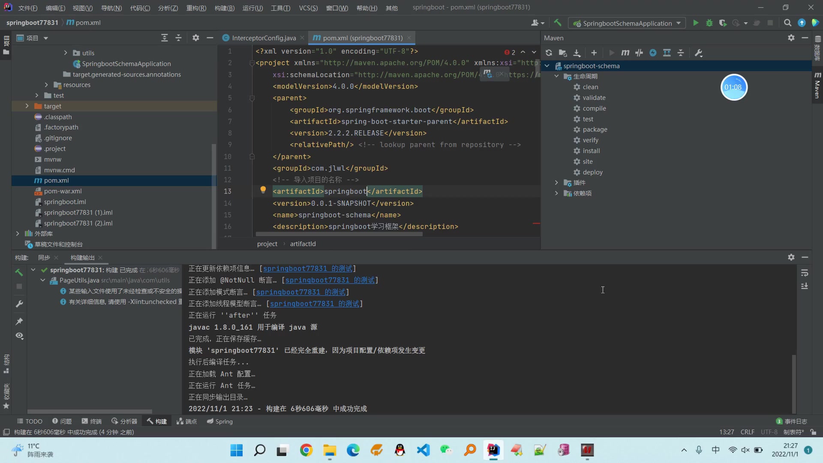Click the green hammer Build Project icon

(x=557, y=23)
